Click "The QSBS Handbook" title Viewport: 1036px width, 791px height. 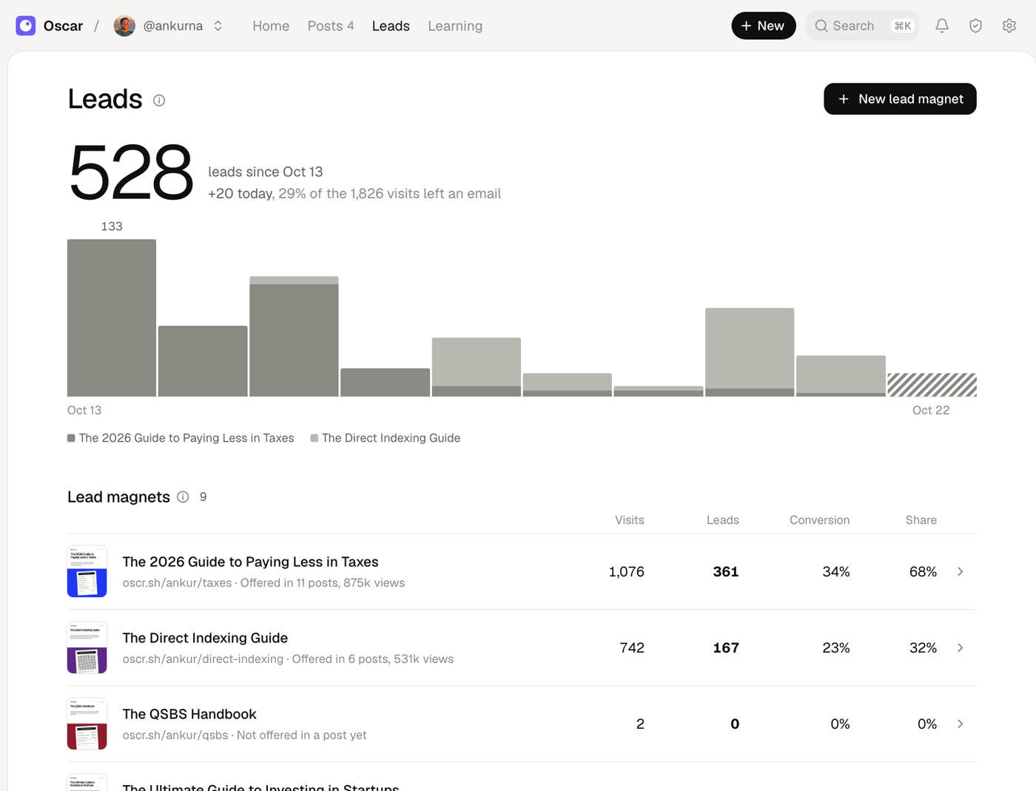189,714
